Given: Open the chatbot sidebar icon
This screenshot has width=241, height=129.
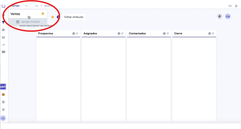Looking at the screenshot, I should [3, 52].
